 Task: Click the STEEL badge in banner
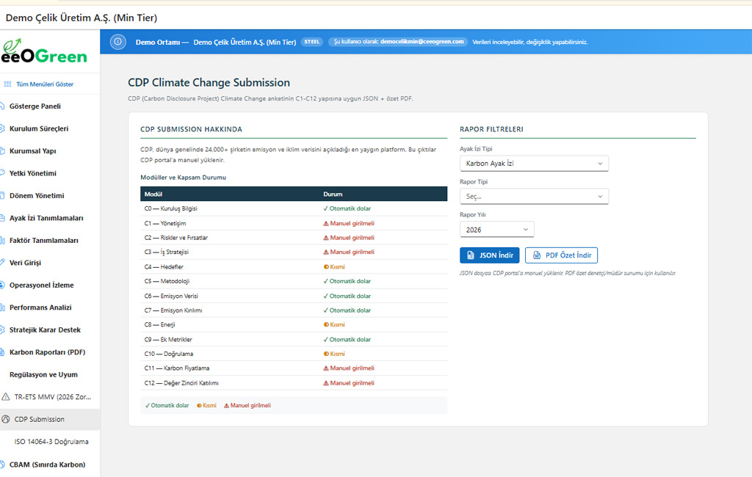[311, 42]
